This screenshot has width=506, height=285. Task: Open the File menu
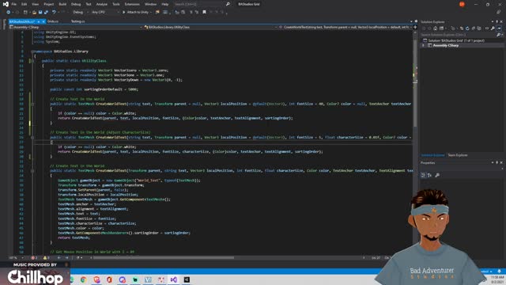tap(14, 4)
